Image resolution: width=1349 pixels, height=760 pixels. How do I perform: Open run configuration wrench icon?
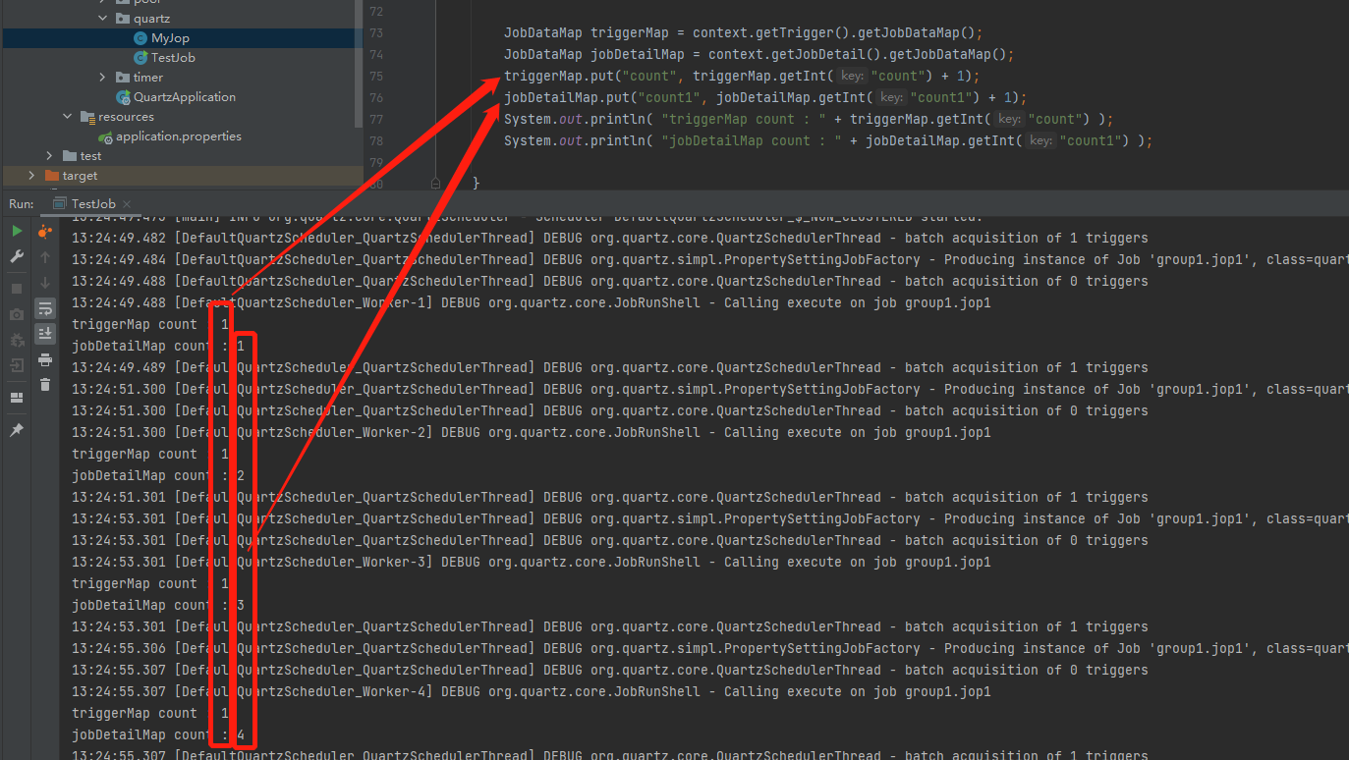pos(17,256)
